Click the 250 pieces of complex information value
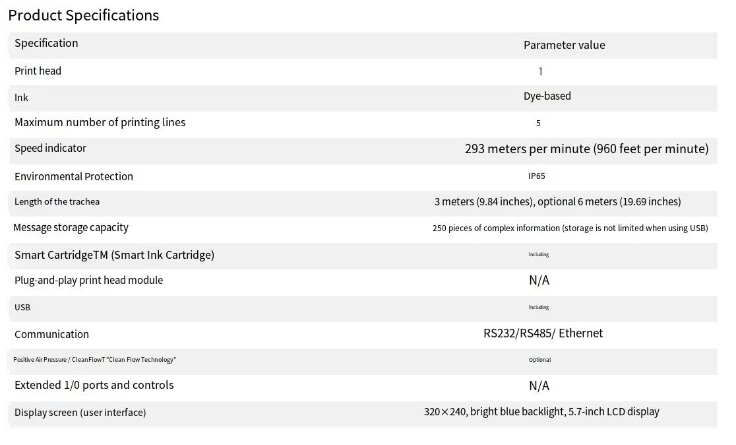Viewport: 736px width, 445px height. pyautogui.click(x=570, y=228)
